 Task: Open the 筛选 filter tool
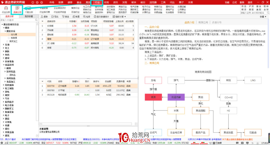65,17
